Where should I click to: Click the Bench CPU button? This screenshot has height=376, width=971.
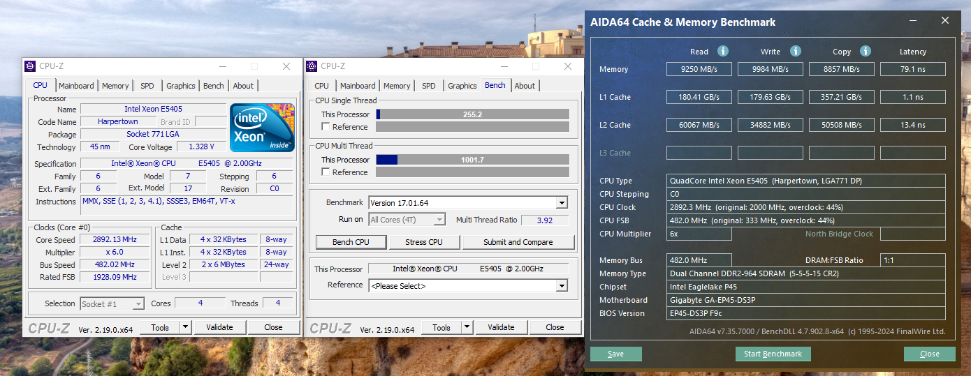point(351,242)
